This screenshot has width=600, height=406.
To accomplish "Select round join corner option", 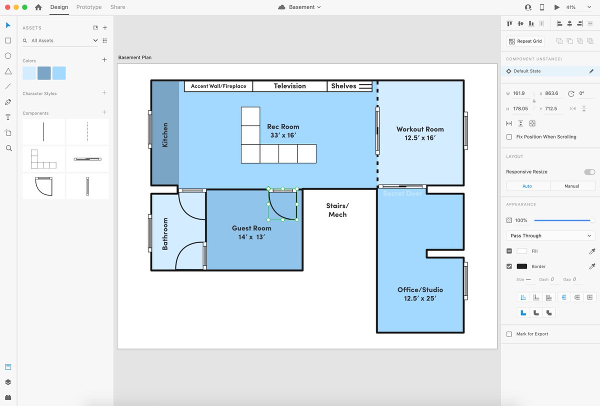I will pyautogui.click(x=535, y=312).
